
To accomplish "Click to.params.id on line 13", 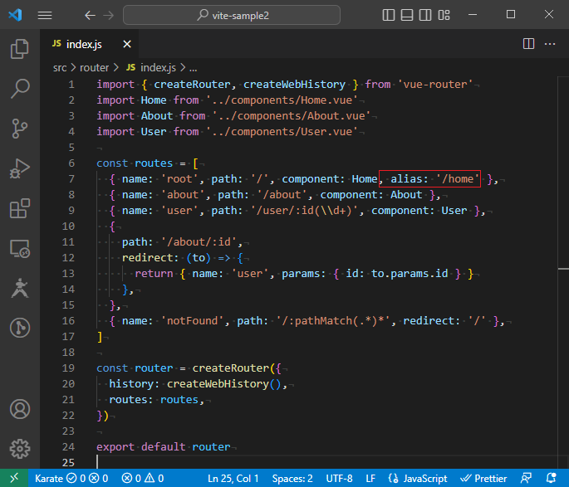I will pos(410,274).
